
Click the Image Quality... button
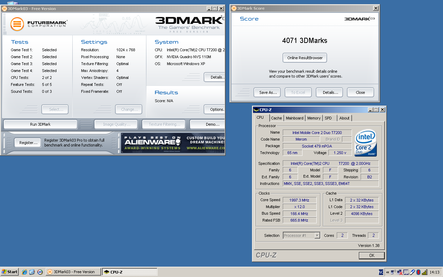click(116, 124)
